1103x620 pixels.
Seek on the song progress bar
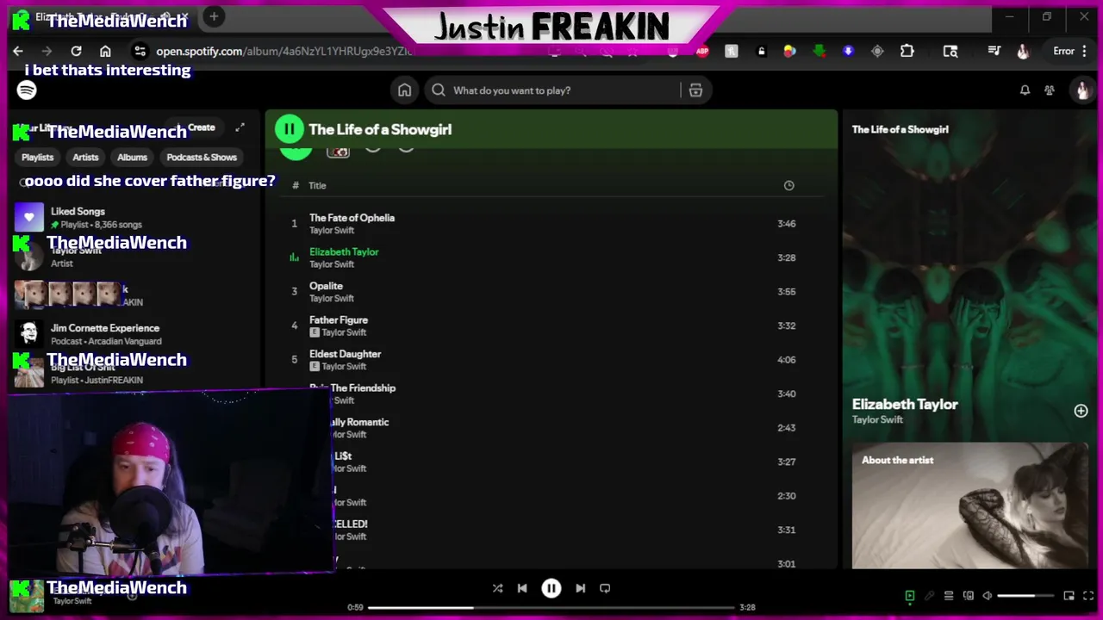point(551,607)
